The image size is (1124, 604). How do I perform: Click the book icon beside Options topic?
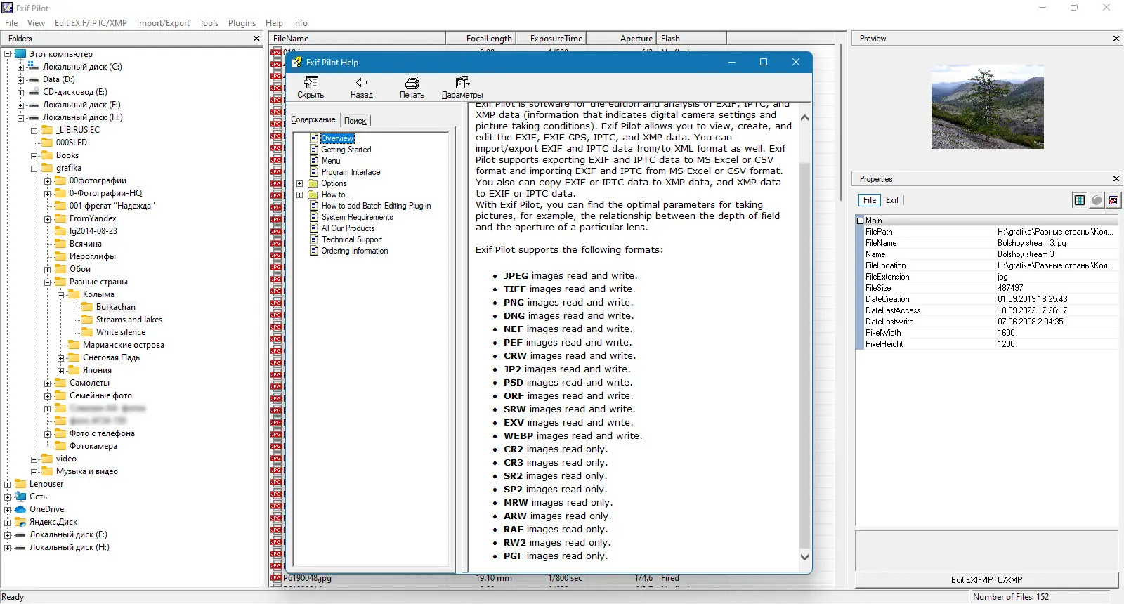click(x=313, y=183)
